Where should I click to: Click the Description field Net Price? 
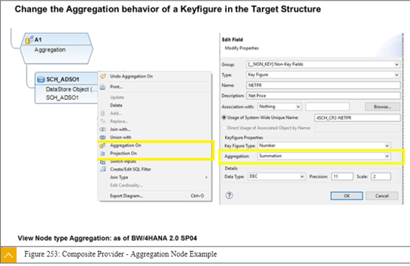tap(323, 96)
